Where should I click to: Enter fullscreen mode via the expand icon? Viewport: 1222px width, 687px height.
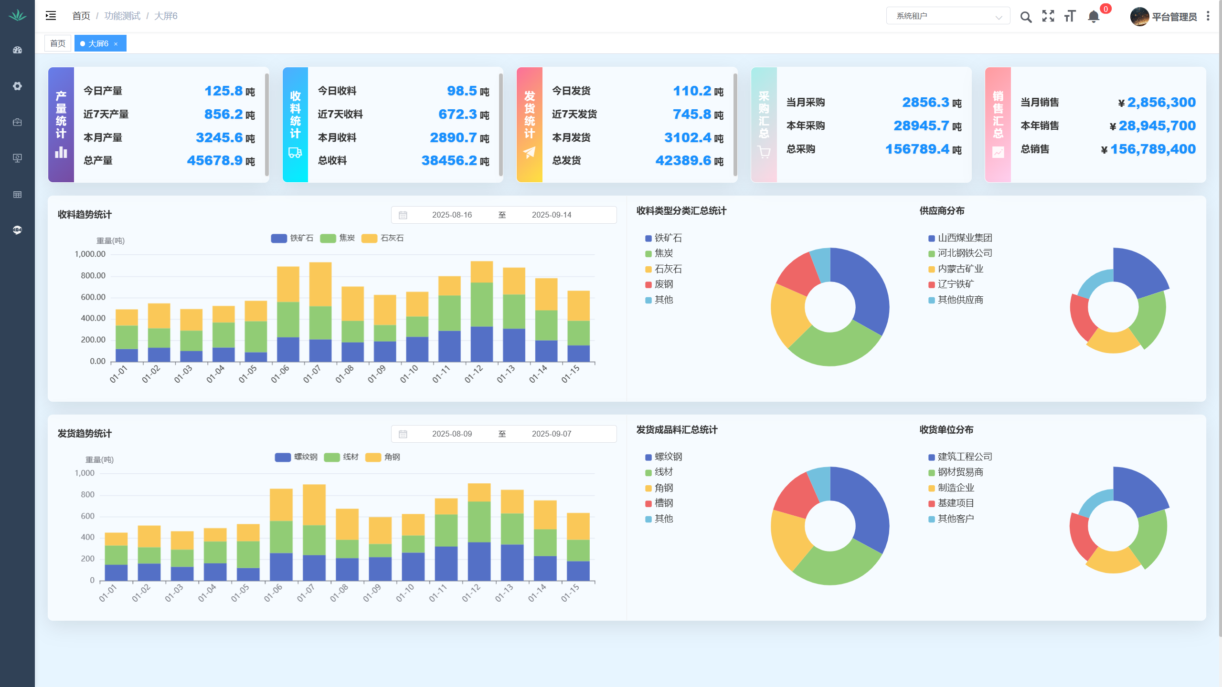point(1048,16)
